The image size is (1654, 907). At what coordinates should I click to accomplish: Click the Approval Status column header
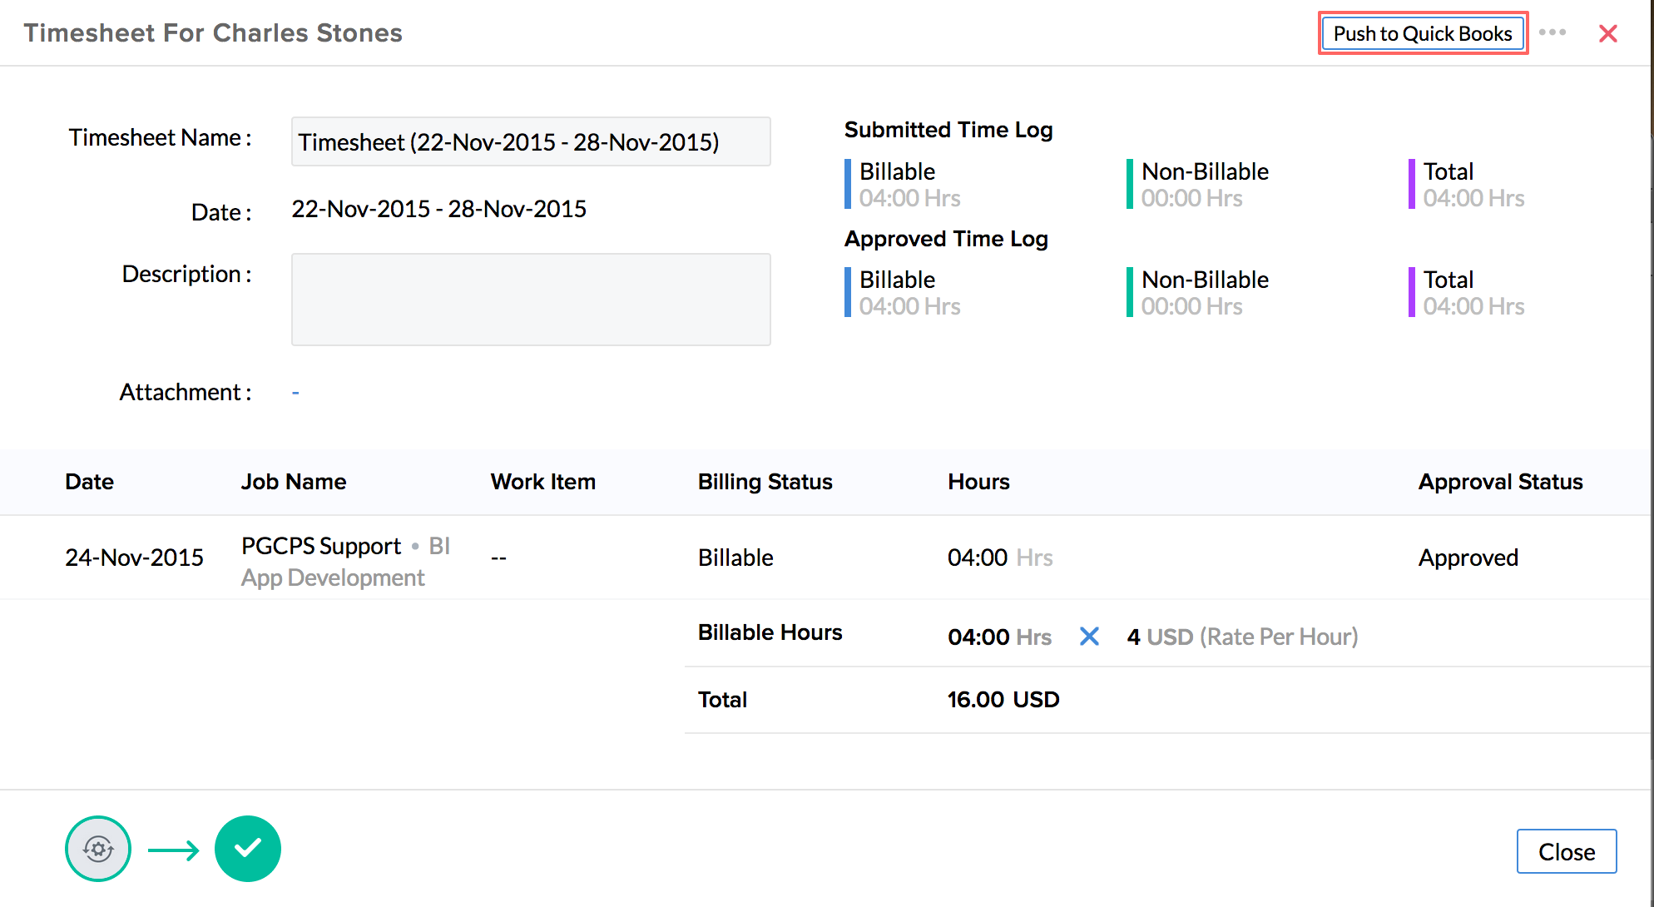click(x=1500, y=482)
